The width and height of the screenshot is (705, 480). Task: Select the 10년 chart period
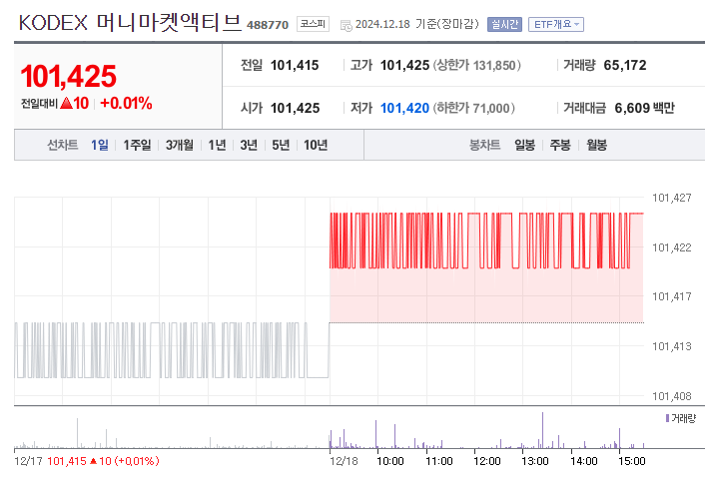pyautogui.click(x=316, y=145)
